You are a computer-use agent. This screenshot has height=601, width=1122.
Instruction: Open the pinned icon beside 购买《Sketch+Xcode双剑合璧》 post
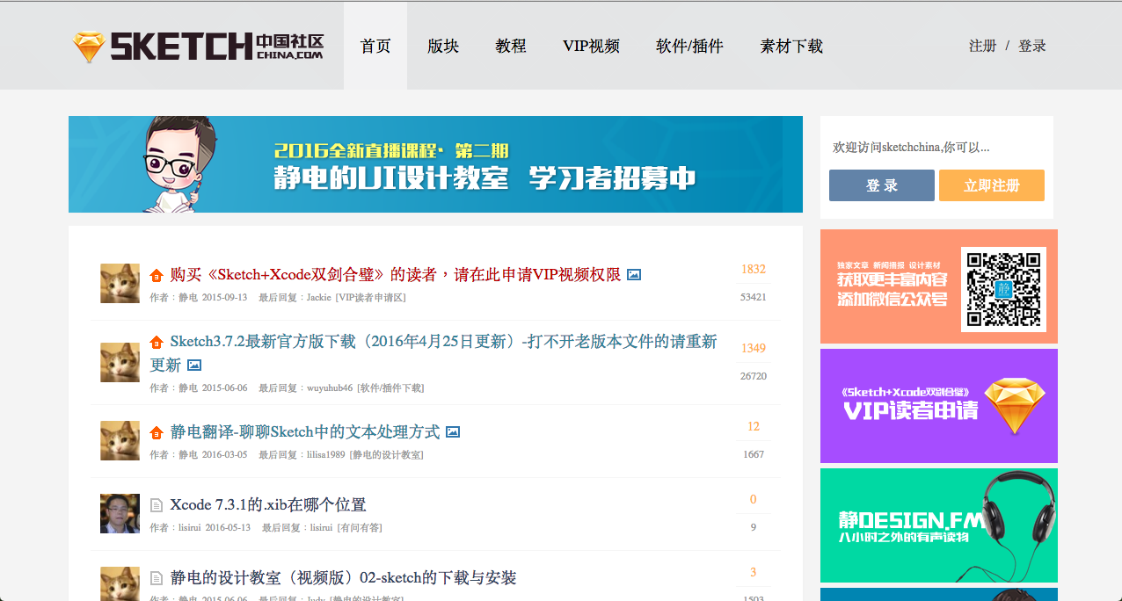pyautogui.click(x=157, y=275)
